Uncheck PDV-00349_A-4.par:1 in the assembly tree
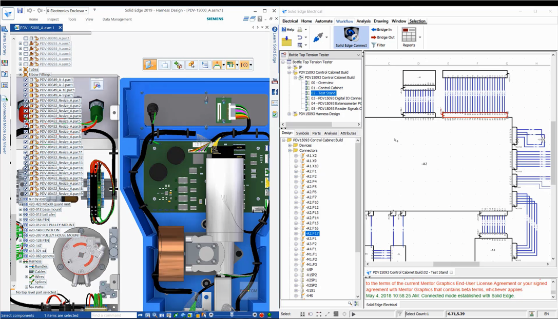This screenshot has height=319, width=558. (26, 79)
